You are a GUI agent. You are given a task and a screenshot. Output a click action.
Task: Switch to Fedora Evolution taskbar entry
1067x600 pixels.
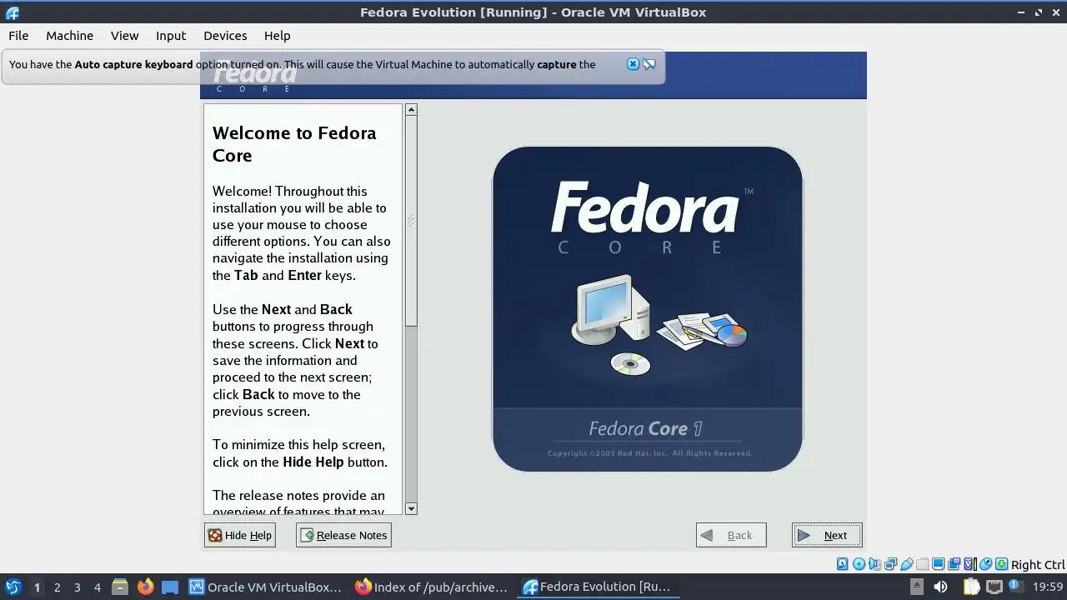click(598, 587)
